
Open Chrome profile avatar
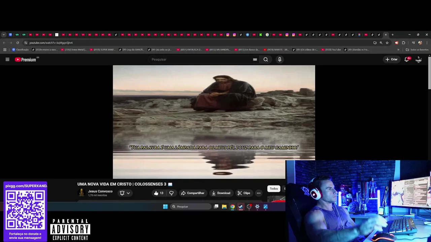(420, 43)
